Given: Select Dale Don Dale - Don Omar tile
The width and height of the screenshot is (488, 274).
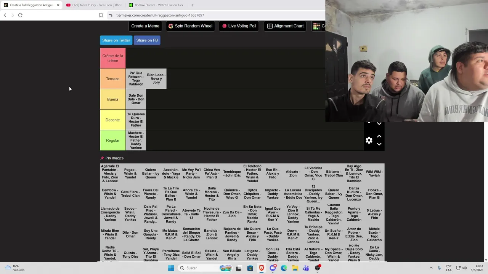Looking at the screenshot, I should click(x=136, y=99).
